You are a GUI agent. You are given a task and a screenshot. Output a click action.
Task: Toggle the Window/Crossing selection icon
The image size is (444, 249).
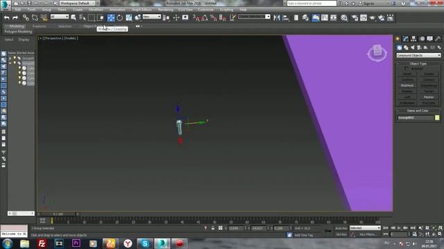pyautogui.click(x=101, y=18)
